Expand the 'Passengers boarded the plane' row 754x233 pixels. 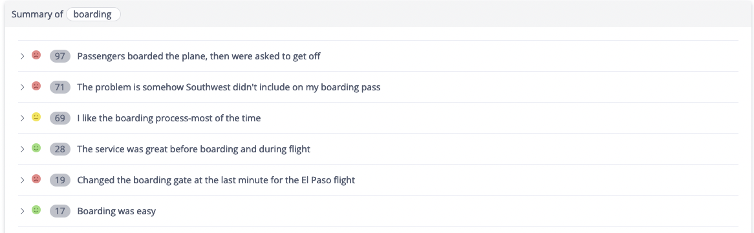pyautogui.click(x=22, y=56)
